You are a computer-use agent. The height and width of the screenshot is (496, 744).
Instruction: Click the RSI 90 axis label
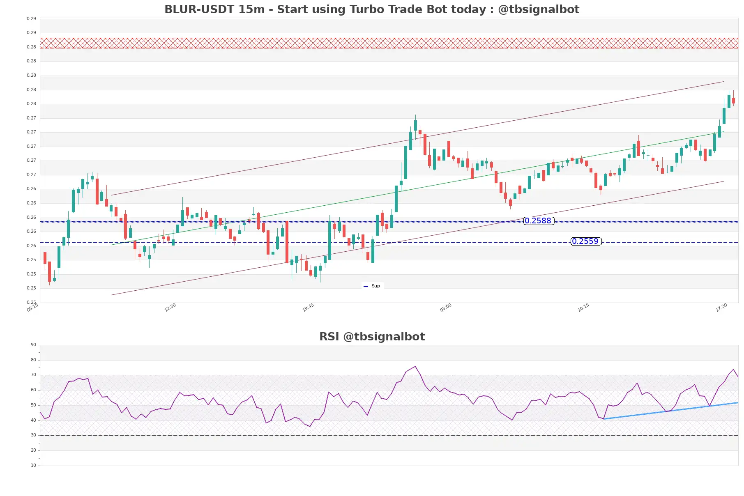pos(33,345)
